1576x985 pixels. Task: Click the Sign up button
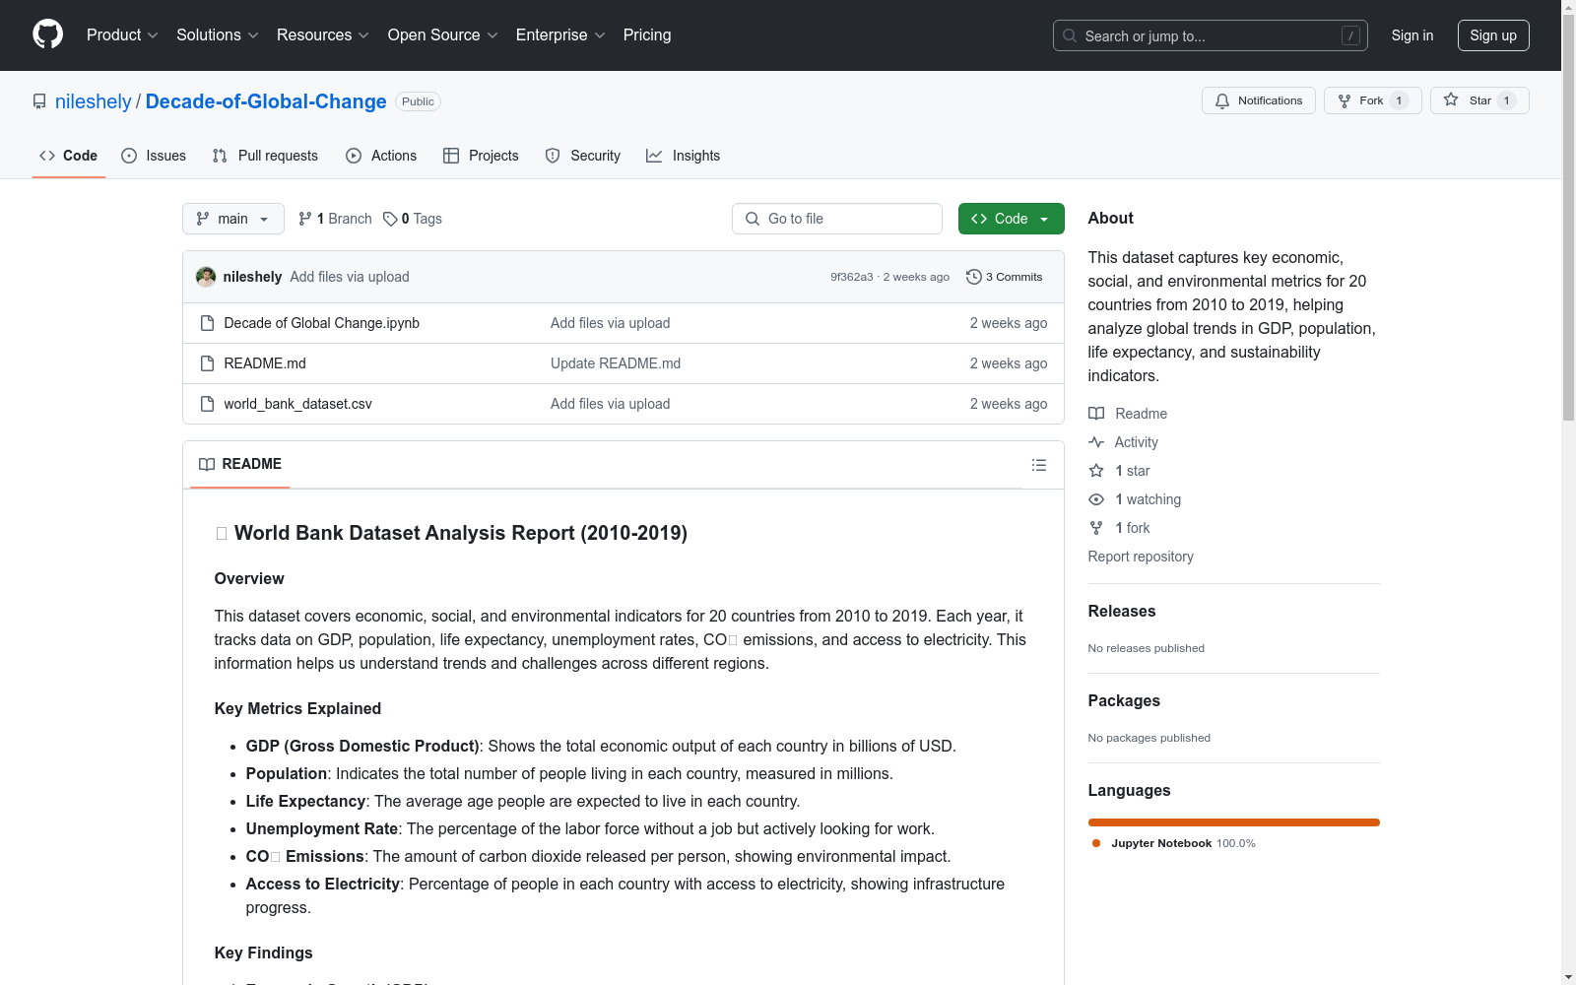[1493, 35]
